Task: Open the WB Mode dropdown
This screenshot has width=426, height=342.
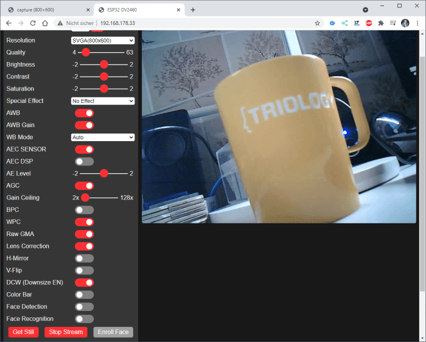Action: click(x=102, y=138)
